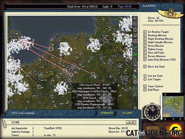Click Show All Paths
The image size is (185, 139).
(154, 53)
